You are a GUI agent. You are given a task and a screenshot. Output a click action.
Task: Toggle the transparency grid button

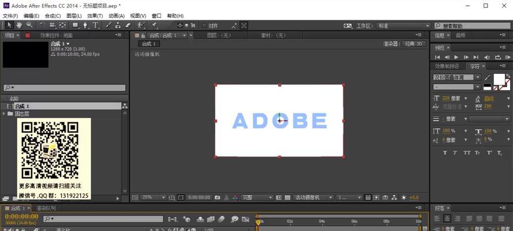coord(287,198)
